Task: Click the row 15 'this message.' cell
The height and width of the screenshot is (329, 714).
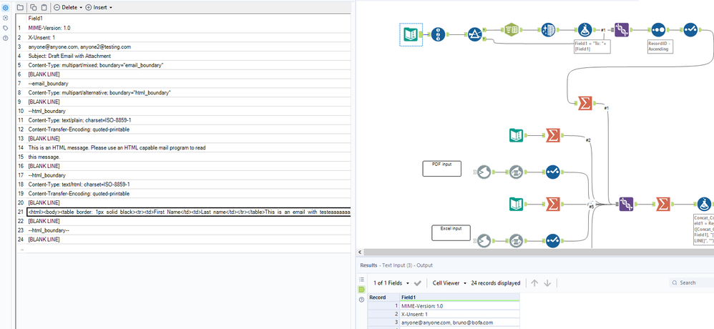Action: pyautogui.click(x=189, y=157)
